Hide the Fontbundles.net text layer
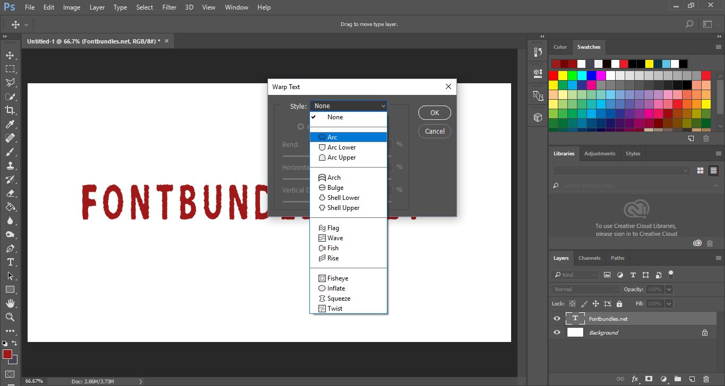This screenshot has height=386, width=725. (x=556, y=318)
